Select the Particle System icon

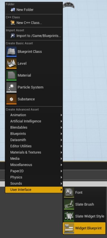(11, 87)
